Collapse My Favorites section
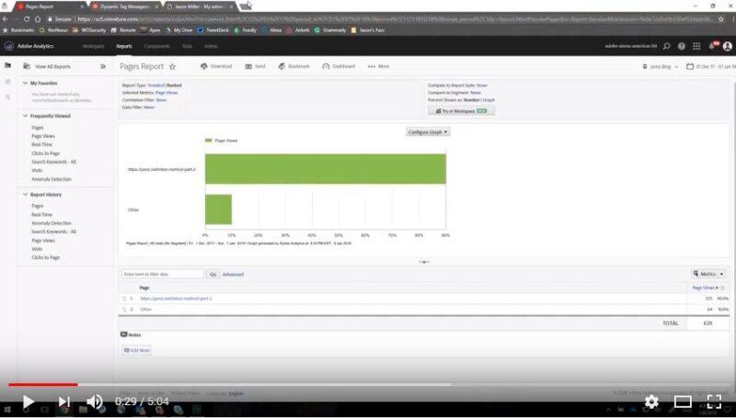Screen dimensions: 736x419 click(26, 83)
